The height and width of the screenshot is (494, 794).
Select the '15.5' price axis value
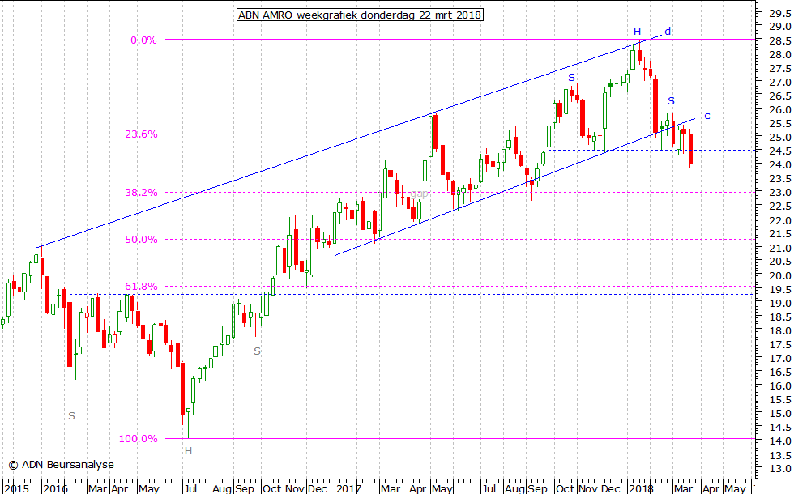point(780,400)
